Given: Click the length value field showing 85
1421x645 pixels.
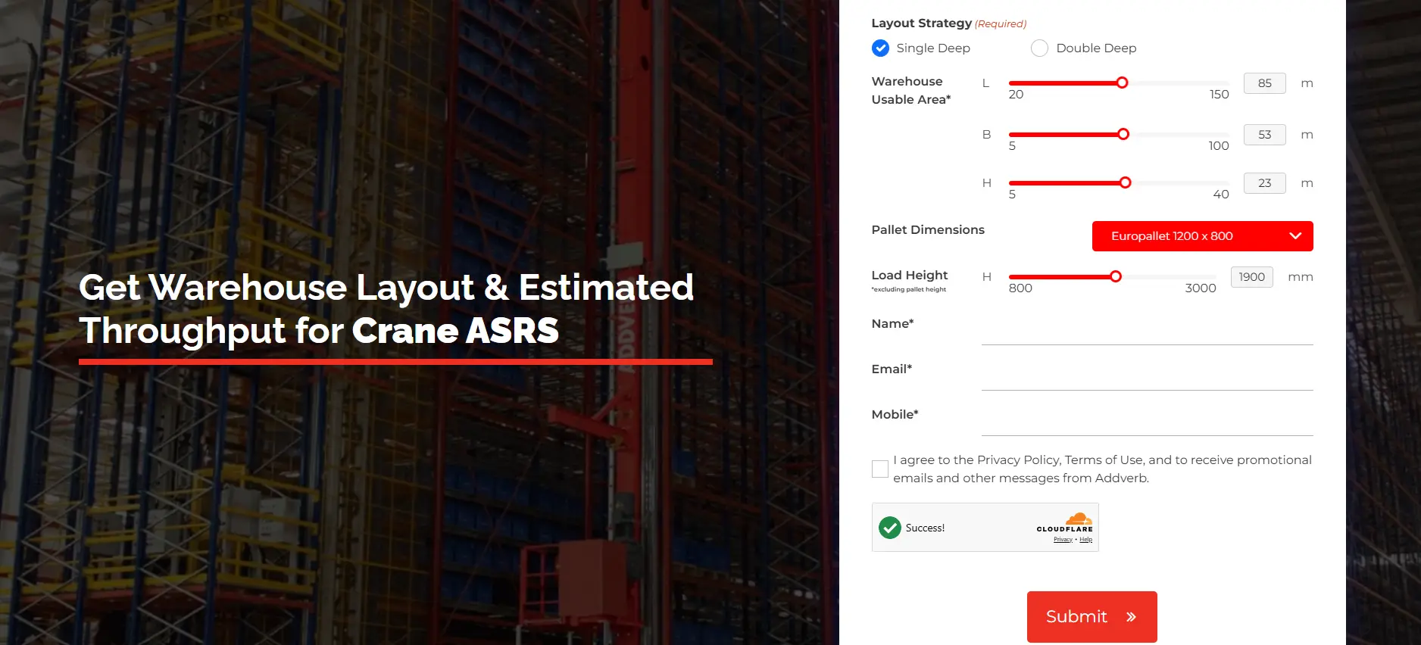Looking at the screenshot, I should 1264,83.
